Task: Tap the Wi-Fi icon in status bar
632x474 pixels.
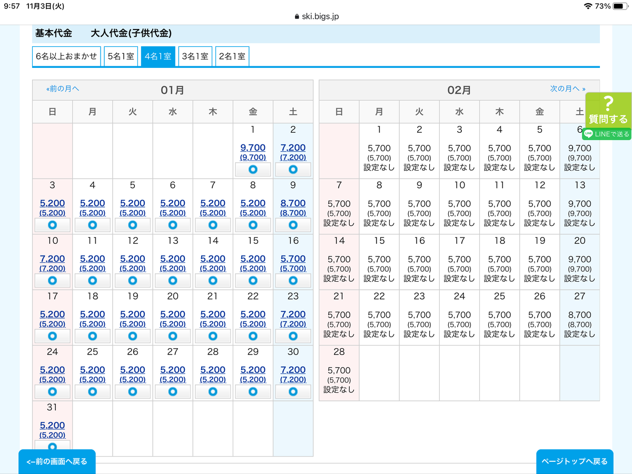Action: click(x=588, y=6)
